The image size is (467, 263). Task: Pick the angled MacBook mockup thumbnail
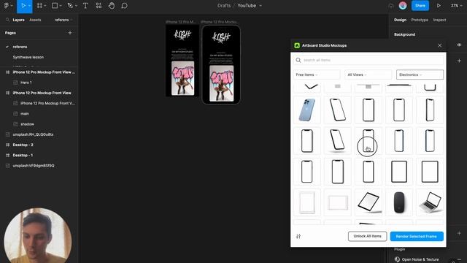point(430,202)
